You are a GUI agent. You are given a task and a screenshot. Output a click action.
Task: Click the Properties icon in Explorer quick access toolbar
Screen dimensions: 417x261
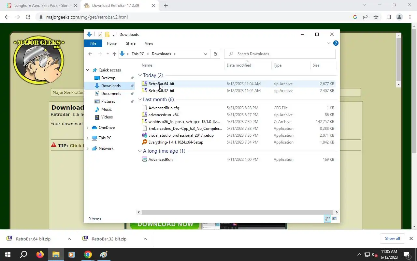(x=100, y=35)
